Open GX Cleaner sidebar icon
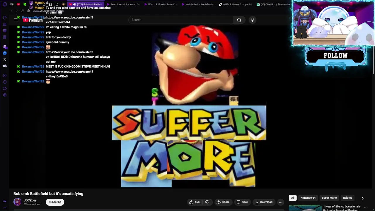The width and height of the screenshot is (375, 211). pos(5,24)
